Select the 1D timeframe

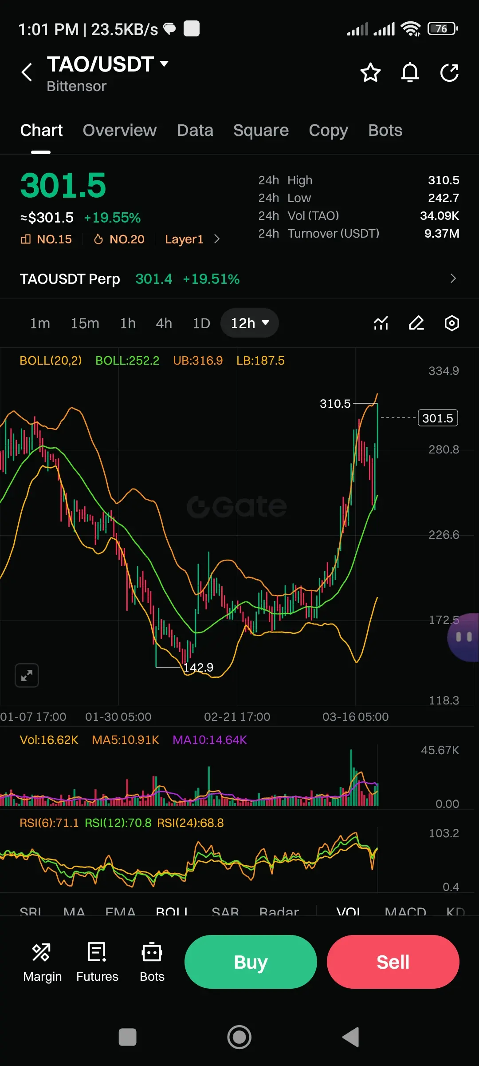click(x=201, y=323)
